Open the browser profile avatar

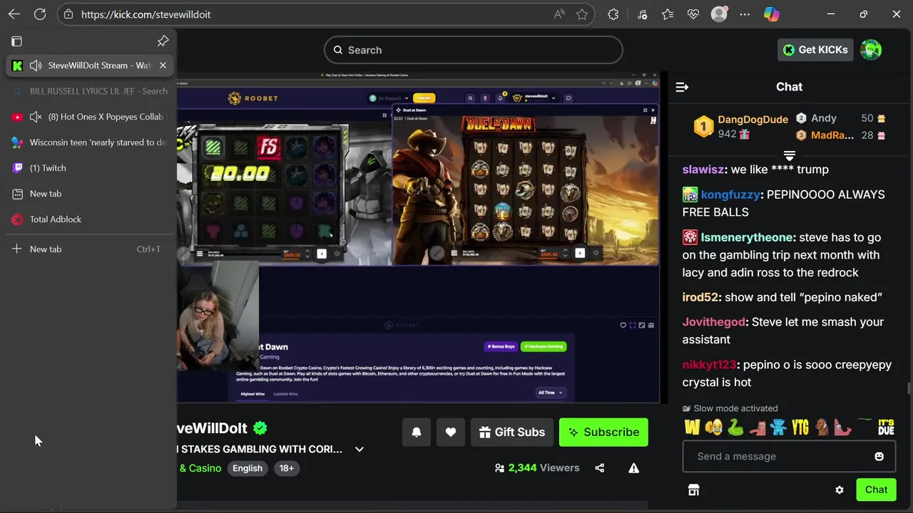(x=719, y=14)
